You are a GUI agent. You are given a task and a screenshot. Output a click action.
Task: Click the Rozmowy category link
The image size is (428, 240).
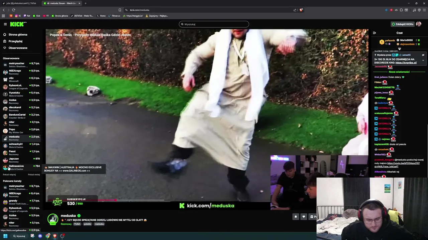(x=66, y=224)
